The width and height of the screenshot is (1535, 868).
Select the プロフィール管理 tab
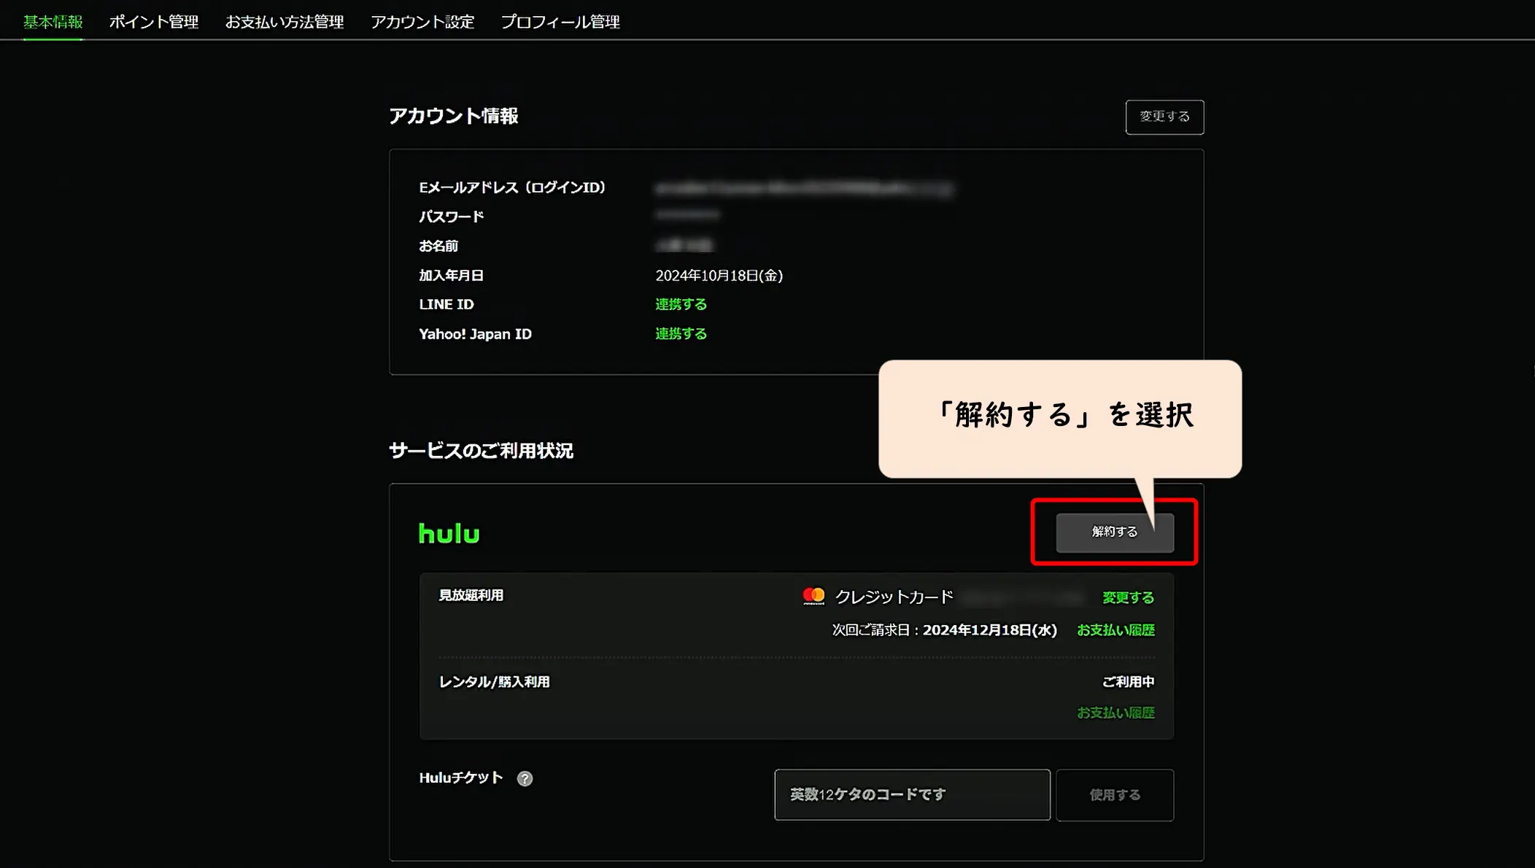click(560, 22)
